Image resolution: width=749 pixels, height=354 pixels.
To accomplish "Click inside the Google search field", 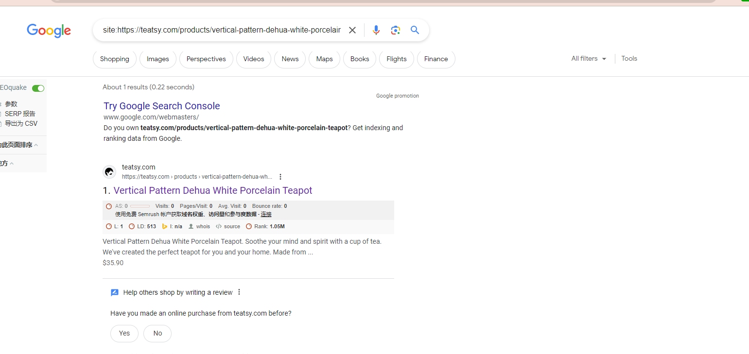I will [x=221, y=30].
